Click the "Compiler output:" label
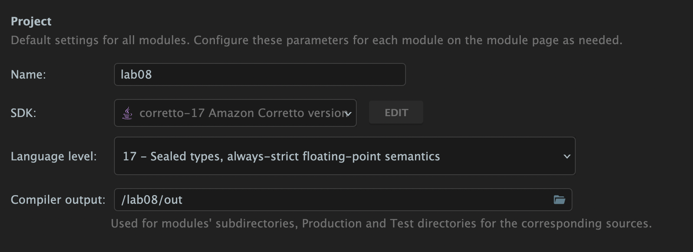The width and height of the screenshot is (693, 252). click(x=58, y=200)
